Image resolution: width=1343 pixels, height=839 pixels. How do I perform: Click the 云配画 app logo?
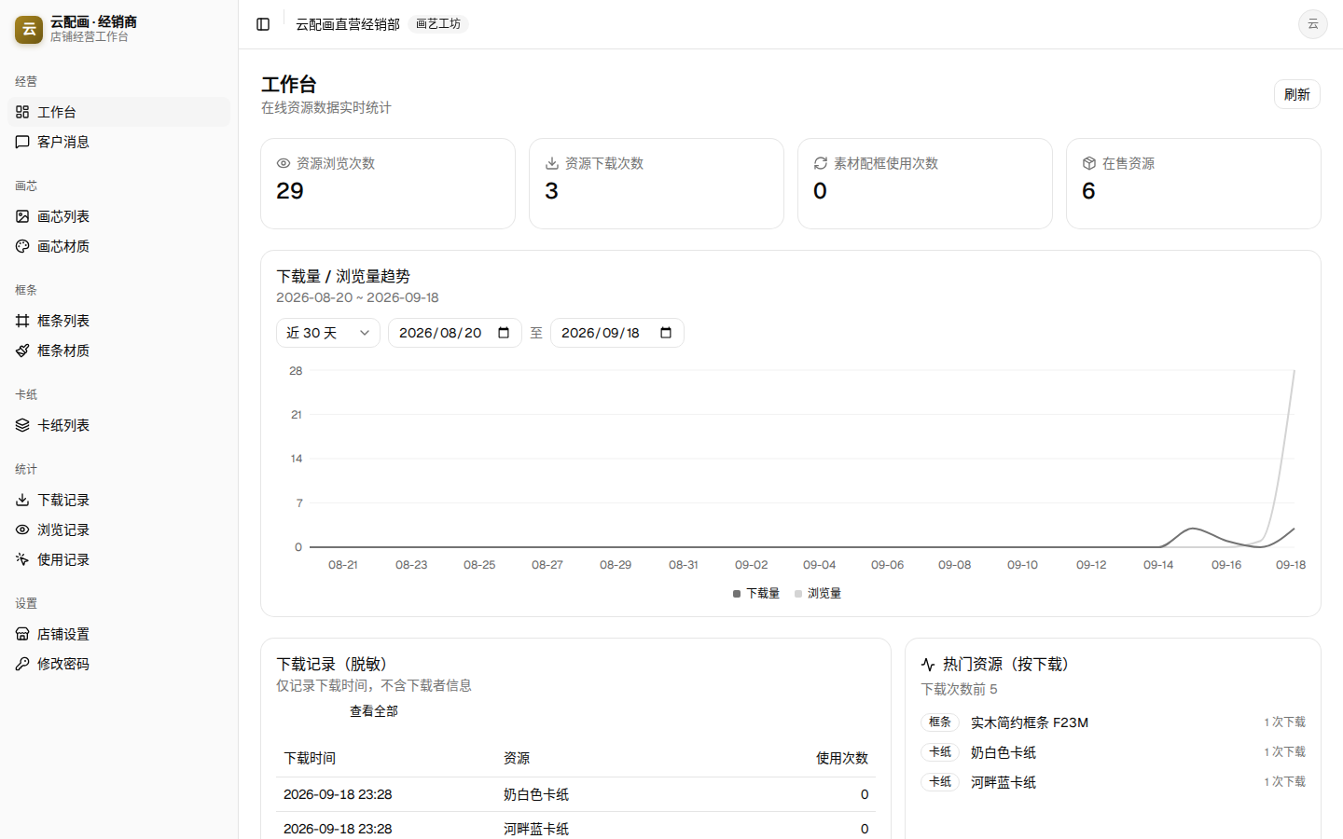[29, 29]
